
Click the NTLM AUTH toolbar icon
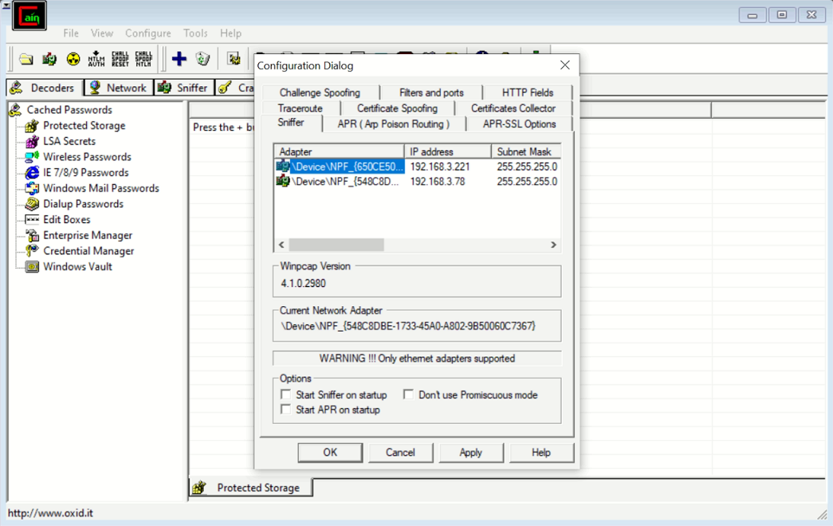click(x=96, y=59)
